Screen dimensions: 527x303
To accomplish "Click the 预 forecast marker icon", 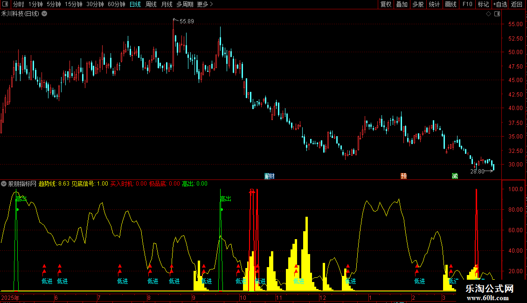I will click(404, 176).
